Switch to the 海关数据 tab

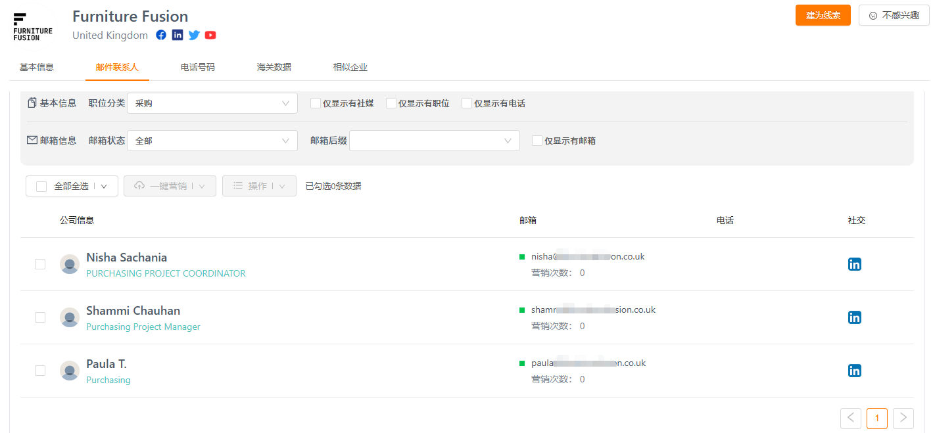(x=274, y=67)
